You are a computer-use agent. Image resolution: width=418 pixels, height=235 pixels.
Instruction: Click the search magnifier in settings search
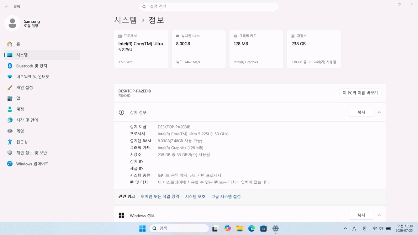tap(144, 7)
